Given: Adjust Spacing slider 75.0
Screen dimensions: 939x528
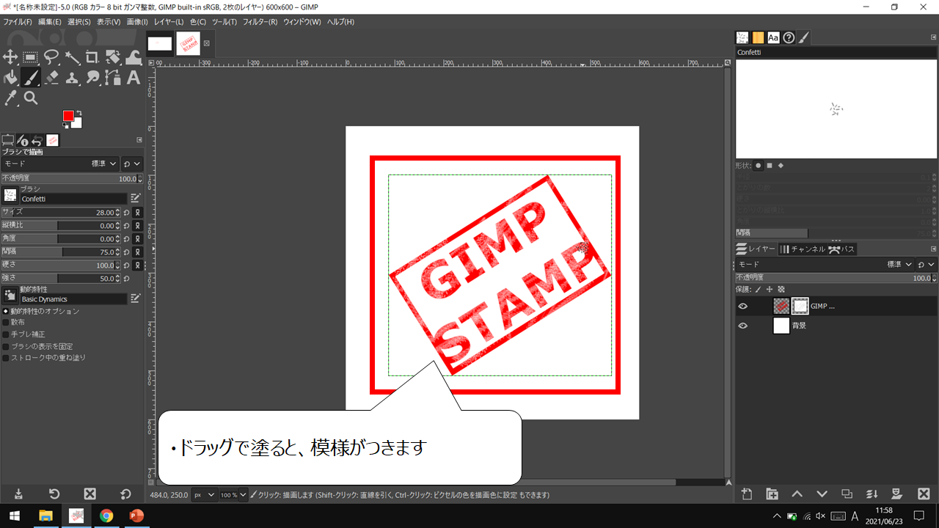Looking at the screenshot, I should coord(60,252).
